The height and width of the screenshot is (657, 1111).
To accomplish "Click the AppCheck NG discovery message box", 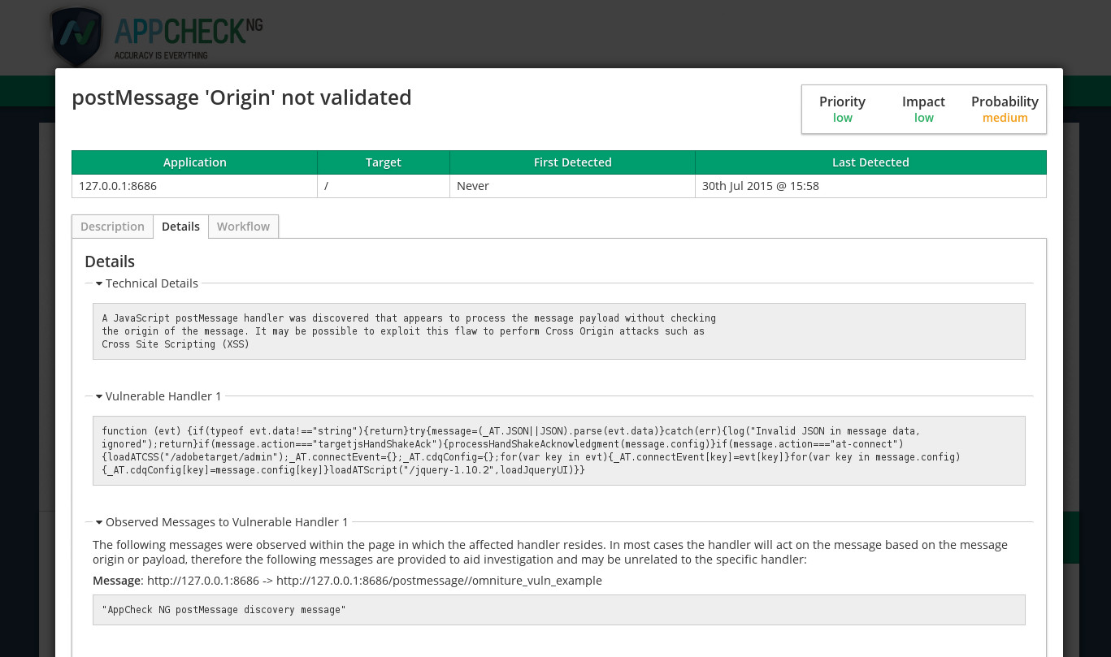I will [558, 610].
